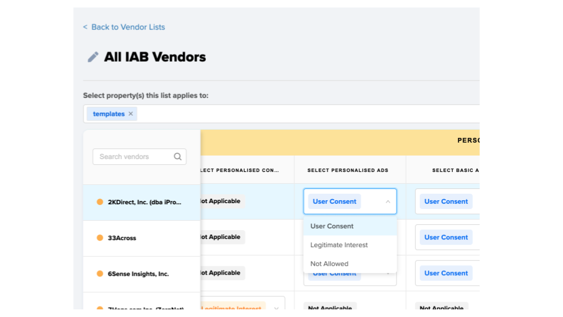
Task: Click Select Personalised Con... column header
Action: click(239, 170)
